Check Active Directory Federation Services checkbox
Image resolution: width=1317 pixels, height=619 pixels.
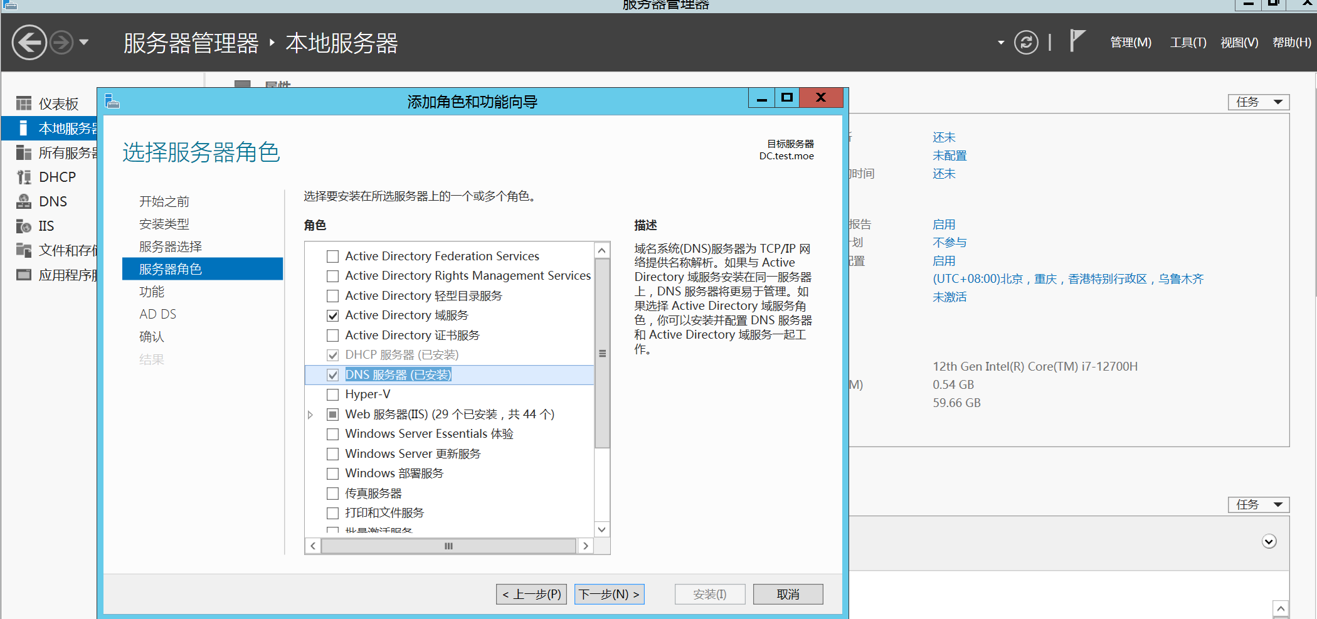333,257
